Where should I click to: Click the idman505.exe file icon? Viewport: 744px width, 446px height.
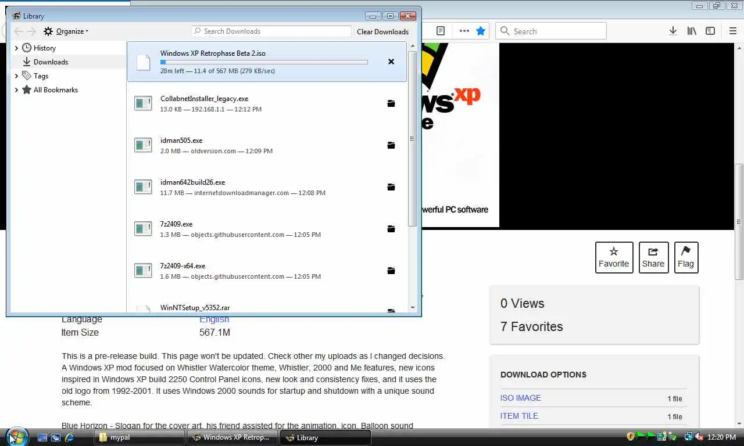click(x=143, y=145)
